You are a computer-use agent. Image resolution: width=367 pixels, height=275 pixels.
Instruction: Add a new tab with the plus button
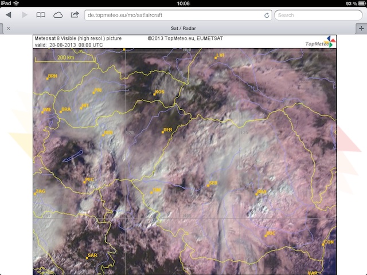click(361, 28)
